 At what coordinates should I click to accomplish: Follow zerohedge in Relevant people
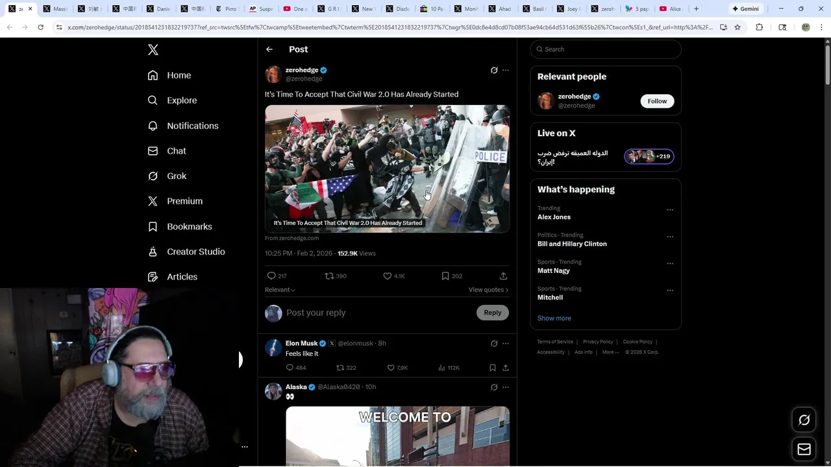click(x=657, y=101)
